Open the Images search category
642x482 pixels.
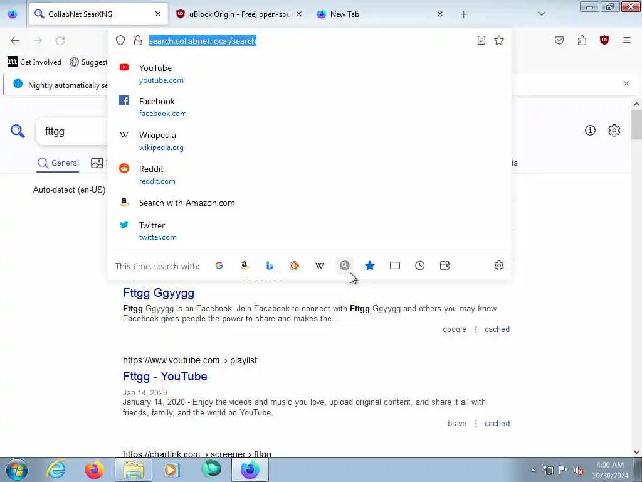(98, 163)
